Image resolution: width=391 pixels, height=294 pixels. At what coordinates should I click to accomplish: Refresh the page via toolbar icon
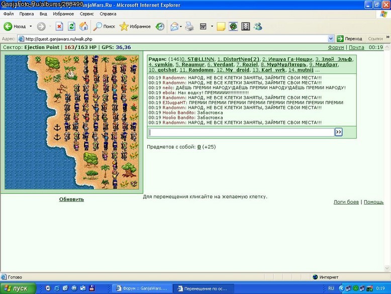click(71, 26)
